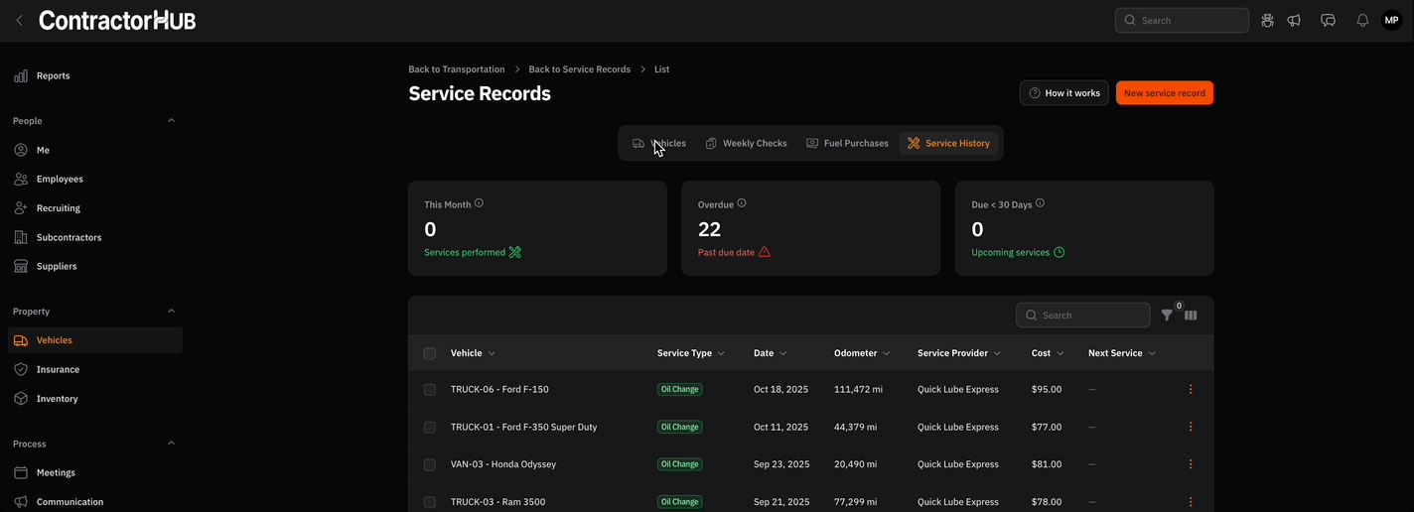The width and height of the screenshot is (1414, 512).
Task: Click the Meetings calendar icon
Action: click(x=21, y=472)
